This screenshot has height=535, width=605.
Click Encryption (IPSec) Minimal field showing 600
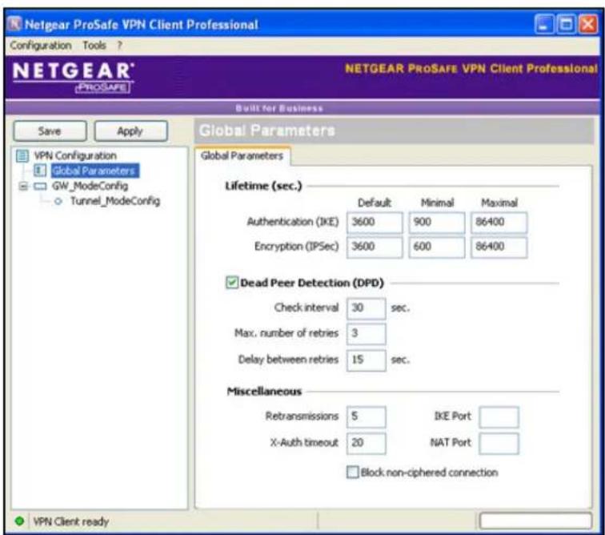(x=437, y=247)
